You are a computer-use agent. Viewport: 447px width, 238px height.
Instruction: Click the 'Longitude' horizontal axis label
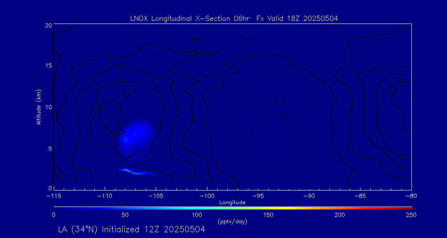[x=232, y=202]
